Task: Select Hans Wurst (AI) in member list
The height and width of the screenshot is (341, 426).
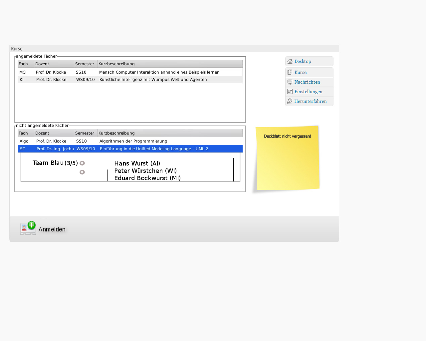Action: click(x=137, y=164)
